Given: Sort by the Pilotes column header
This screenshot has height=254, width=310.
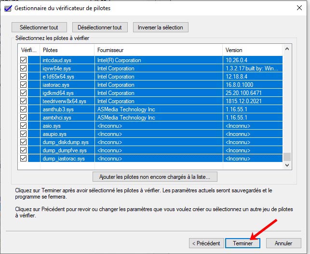Looking at the screenshot, I should (67, 50).
